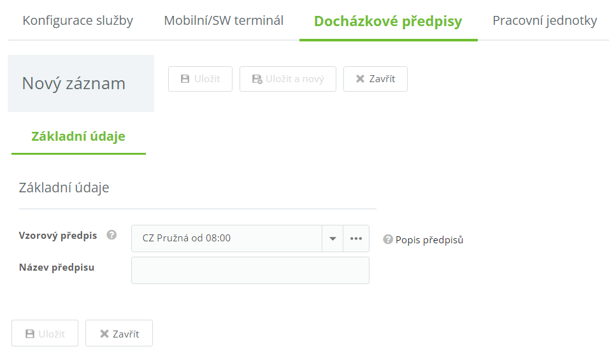The height and width of the screenshot is (363, 609).
Task: Click the save-and-new icon in Uložit a nový
Action: pos(257,79)
